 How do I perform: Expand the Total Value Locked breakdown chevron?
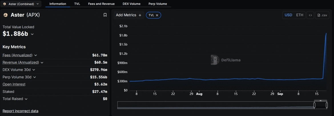[32, 34]
